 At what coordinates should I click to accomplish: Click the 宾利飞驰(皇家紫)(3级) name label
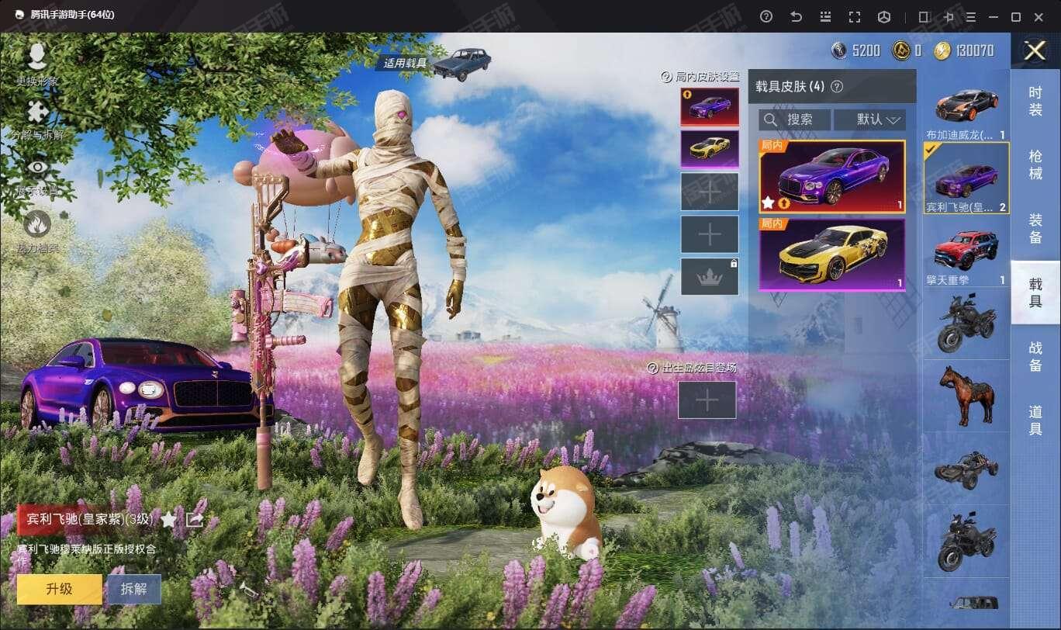coord(91,519)
